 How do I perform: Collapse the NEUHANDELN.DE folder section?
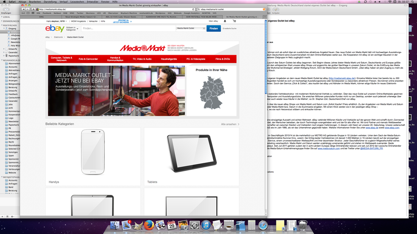tap(2, 60)
